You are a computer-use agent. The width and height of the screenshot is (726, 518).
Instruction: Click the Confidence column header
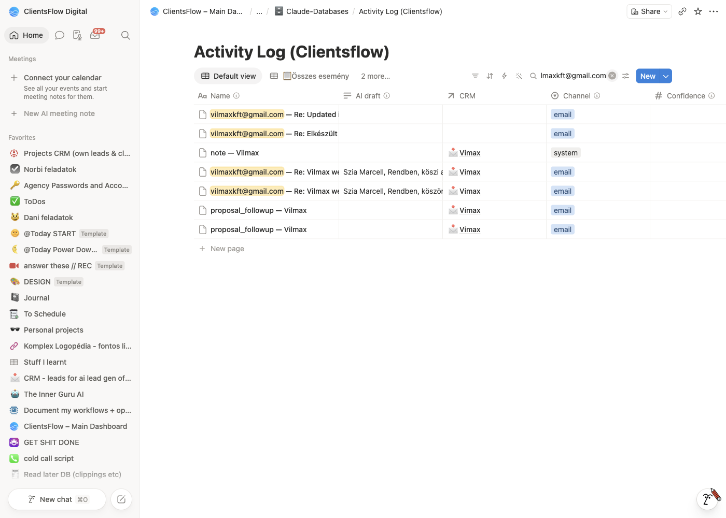[686, 96]
